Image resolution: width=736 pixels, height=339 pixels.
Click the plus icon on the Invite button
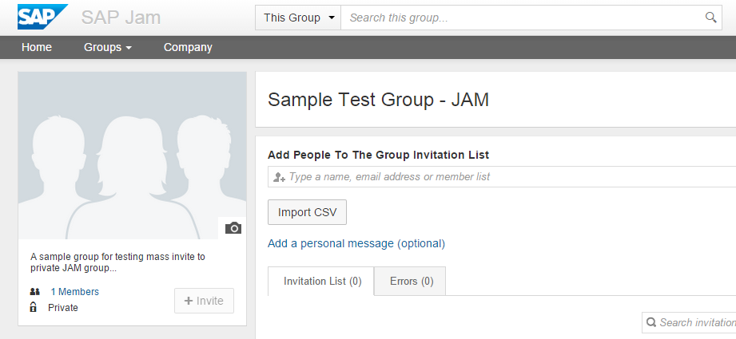click(189, 301)
